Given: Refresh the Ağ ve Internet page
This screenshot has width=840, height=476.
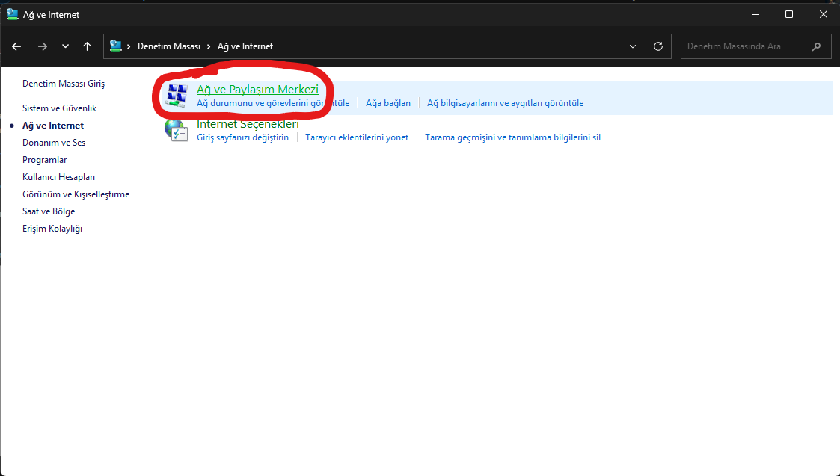Looking at the screenshot, I should (658, 46).
